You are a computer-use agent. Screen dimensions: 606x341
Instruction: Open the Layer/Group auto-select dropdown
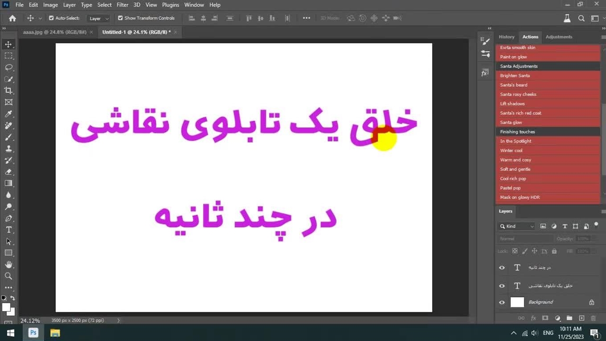(99, 18)
